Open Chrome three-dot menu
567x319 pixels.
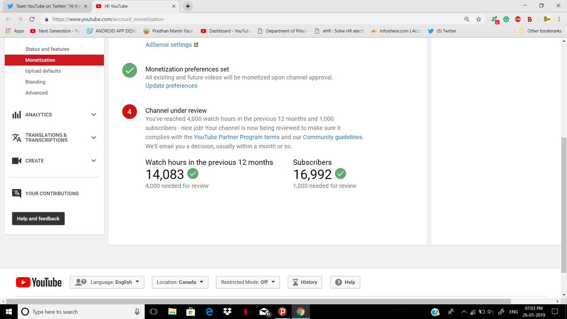click(x=559, y=19)
